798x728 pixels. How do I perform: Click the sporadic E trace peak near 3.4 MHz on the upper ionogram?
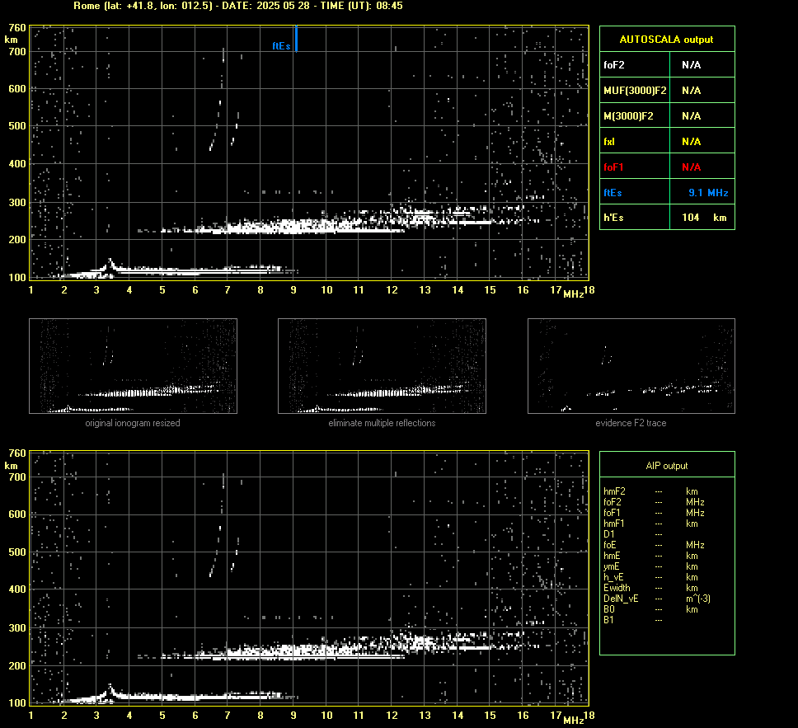[x=110, y=262]
